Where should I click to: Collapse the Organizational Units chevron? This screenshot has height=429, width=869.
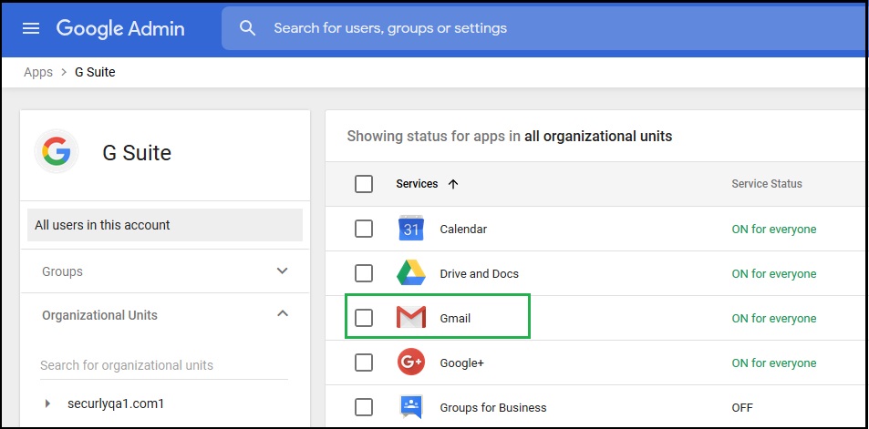(282, 314)
